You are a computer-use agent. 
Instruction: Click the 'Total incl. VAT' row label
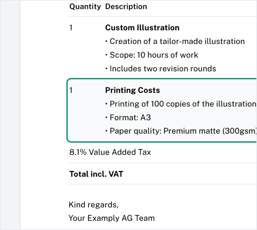[x=96, y=174]
